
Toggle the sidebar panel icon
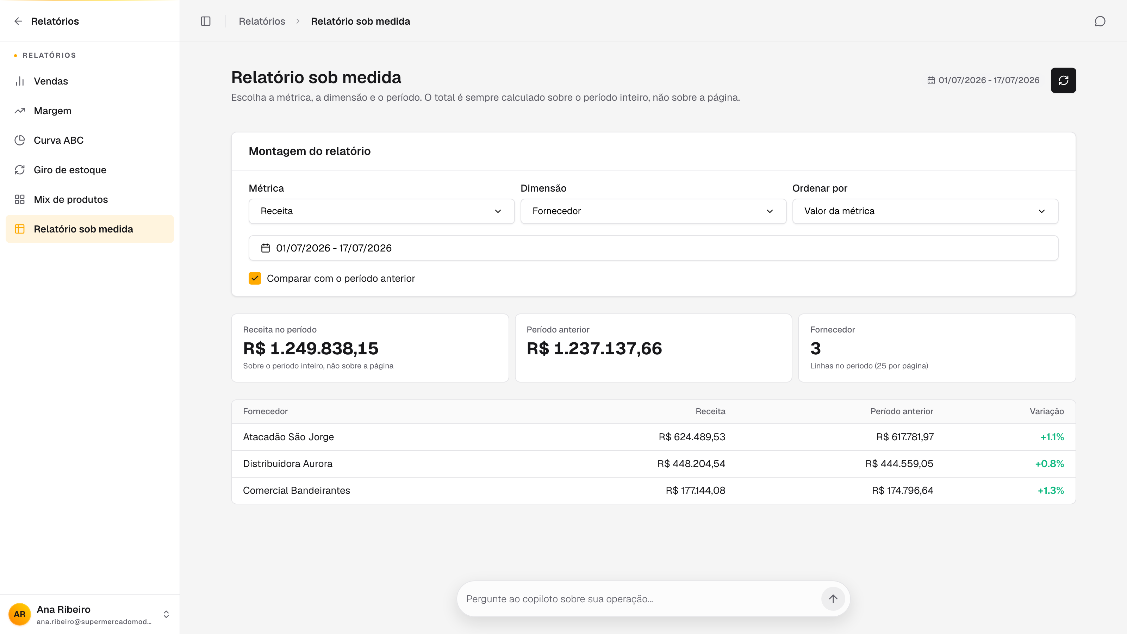coord(206,21)
